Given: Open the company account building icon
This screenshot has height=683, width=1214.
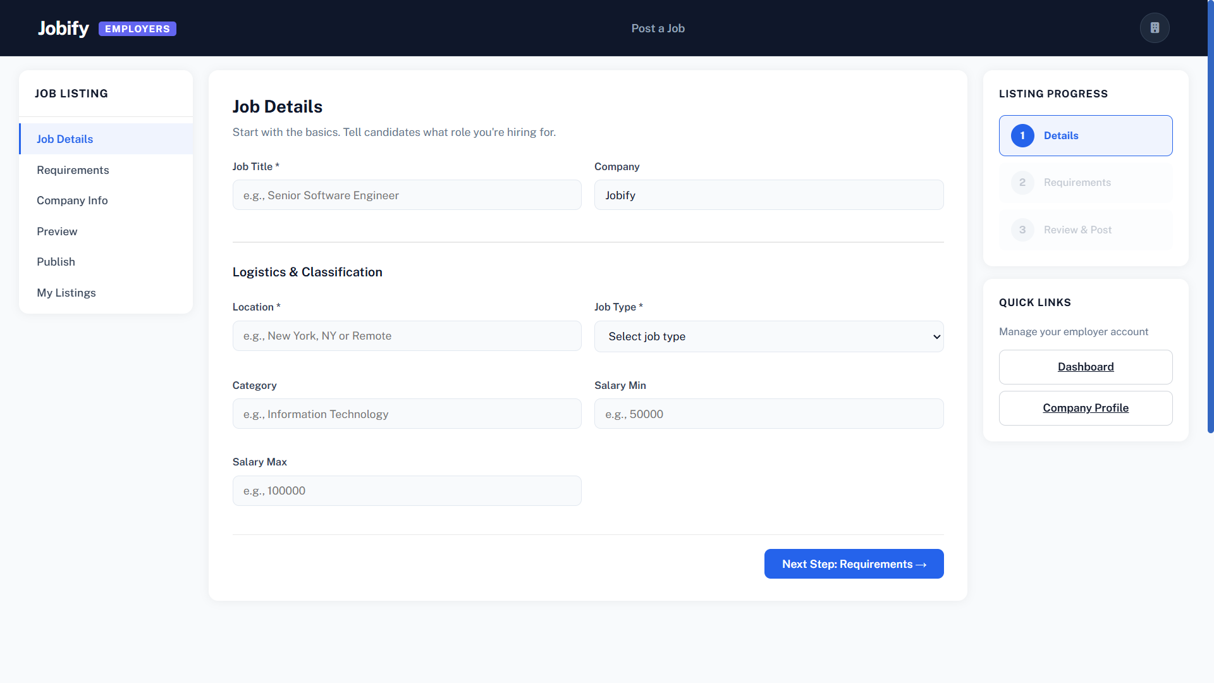Looking at the screenshot, I should [1155, 28].
